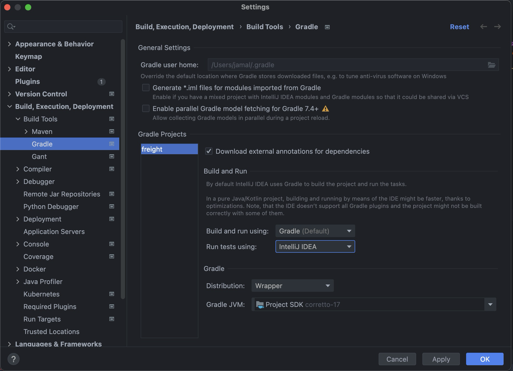
Task: Click the help question mark icon
Action: pyautogui.click(x=14, y=359)
